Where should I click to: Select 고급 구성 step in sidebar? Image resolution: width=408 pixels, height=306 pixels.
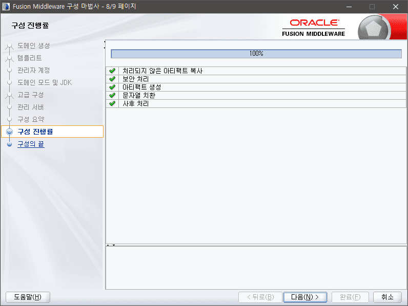click(30, 95)
